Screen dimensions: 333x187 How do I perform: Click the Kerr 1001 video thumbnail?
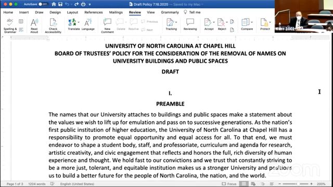click(304, 16)
